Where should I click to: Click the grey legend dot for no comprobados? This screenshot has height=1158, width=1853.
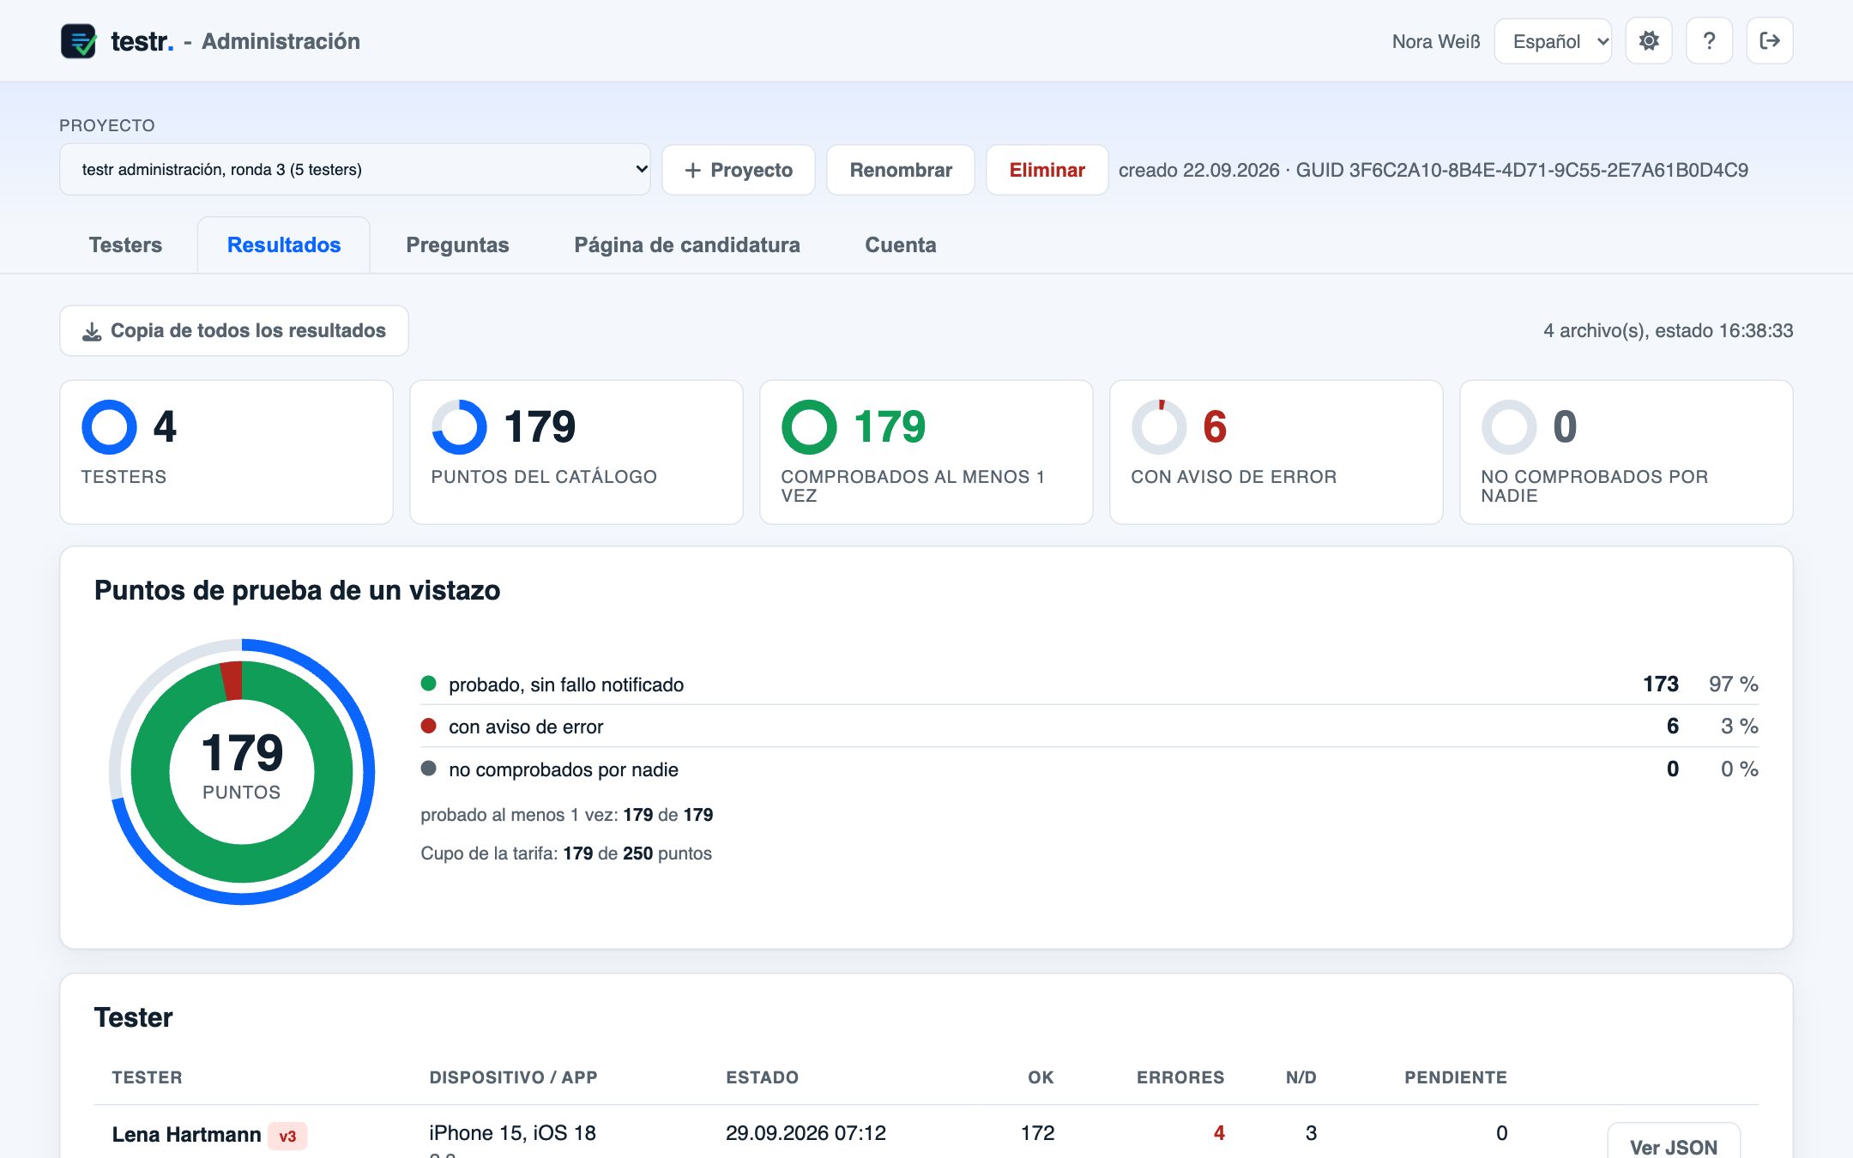click(429, 769)
